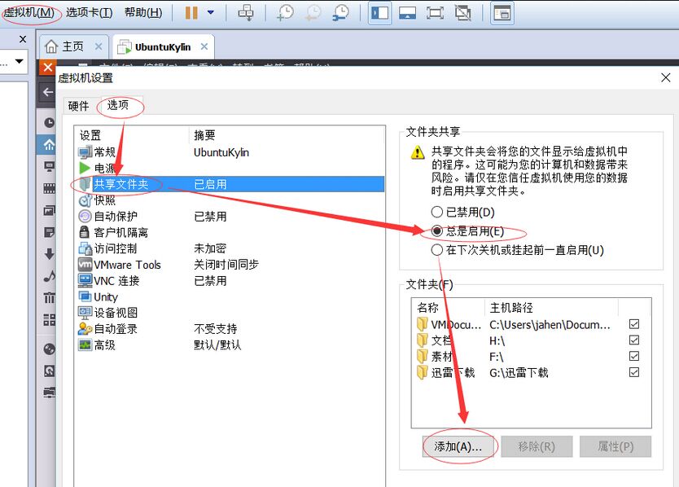
Task: Click the host path C:\Users\jahen\Docum...
Action: [x=550, y=324]
